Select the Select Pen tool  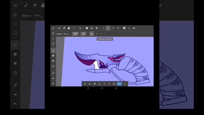pyautogui.click(x=113, y=28)
